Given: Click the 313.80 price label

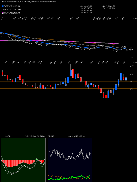Looking at the screenshot, I should 129,50.
